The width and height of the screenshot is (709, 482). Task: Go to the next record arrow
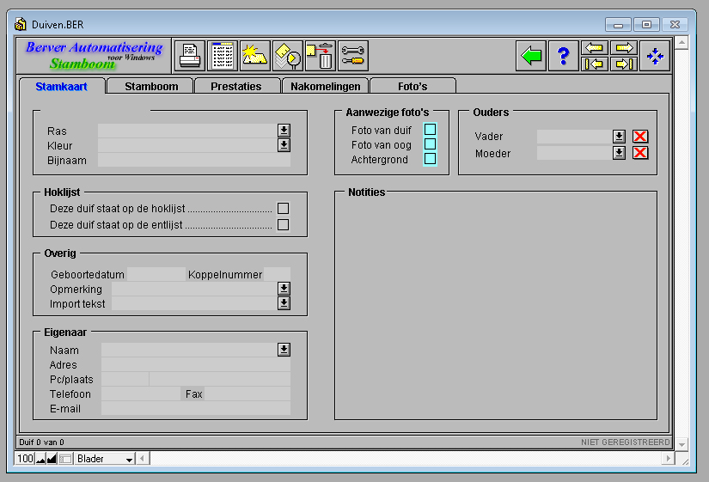click(x=624, y=48)
